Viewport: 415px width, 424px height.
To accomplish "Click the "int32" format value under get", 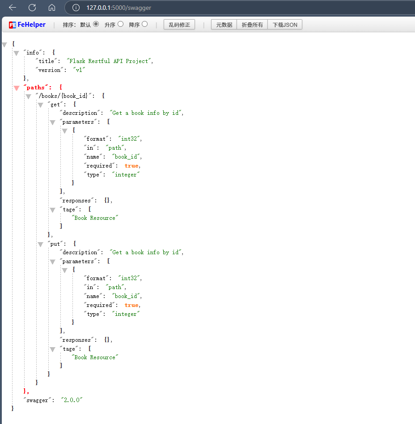I will tap(129, 139).
